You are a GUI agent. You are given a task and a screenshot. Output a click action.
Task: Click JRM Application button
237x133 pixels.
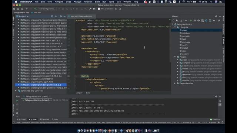tap(106, 9)
